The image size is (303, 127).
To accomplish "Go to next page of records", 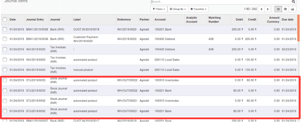I will coord(268,9).
